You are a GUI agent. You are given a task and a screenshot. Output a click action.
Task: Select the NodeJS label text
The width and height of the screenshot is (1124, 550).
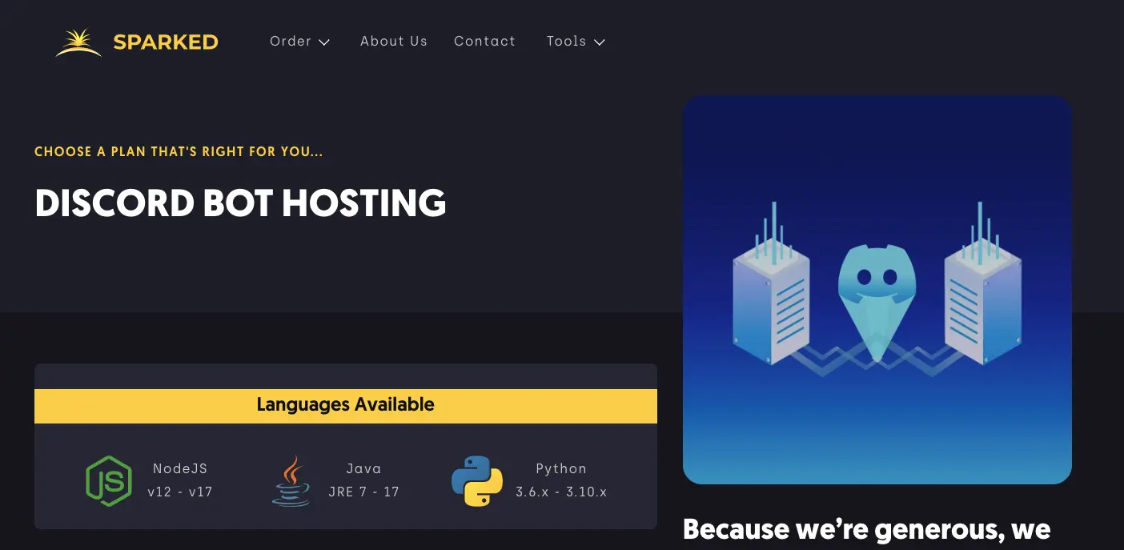pos(180,469)
